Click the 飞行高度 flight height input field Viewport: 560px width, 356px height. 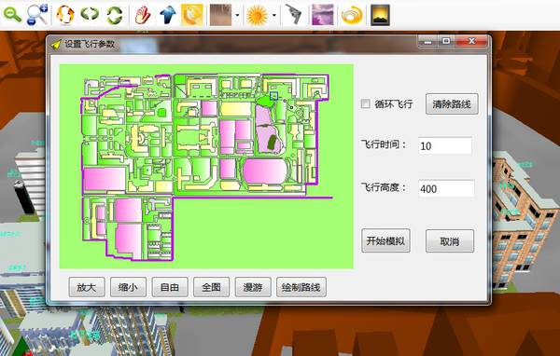pos(446,188)
